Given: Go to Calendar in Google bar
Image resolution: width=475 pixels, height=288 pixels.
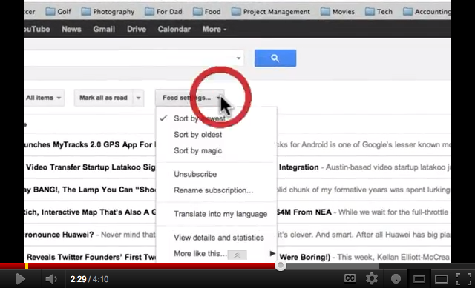Looking at the screenshot, I should [174, 30].
